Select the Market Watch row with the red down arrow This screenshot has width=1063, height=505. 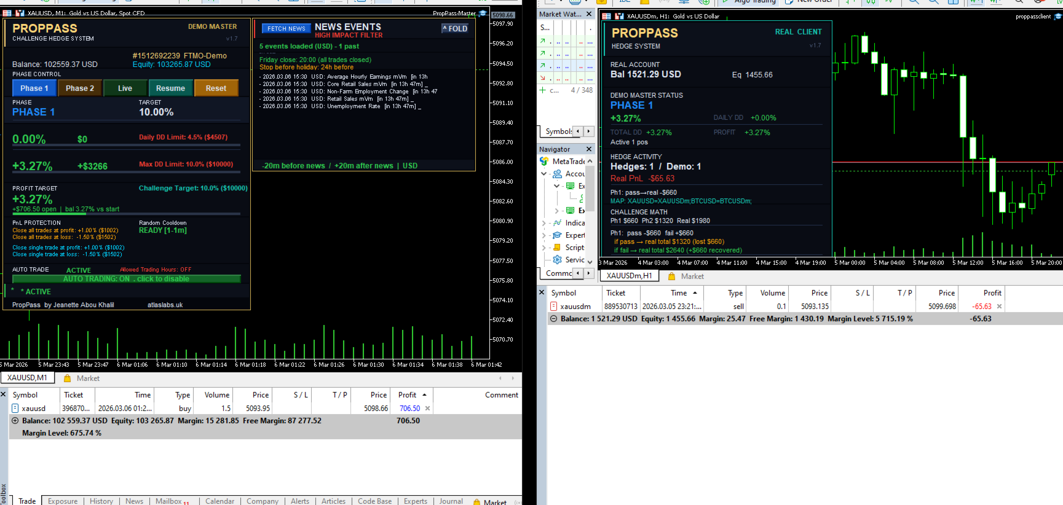pyautogui.click(x=566, y=78)
